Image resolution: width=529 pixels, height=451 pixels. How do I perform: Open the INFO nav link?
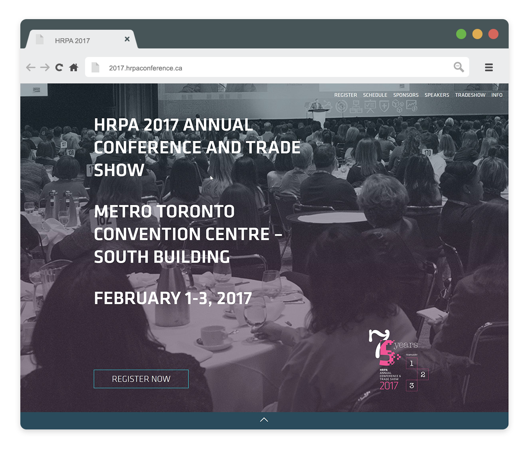coord(497,95)
